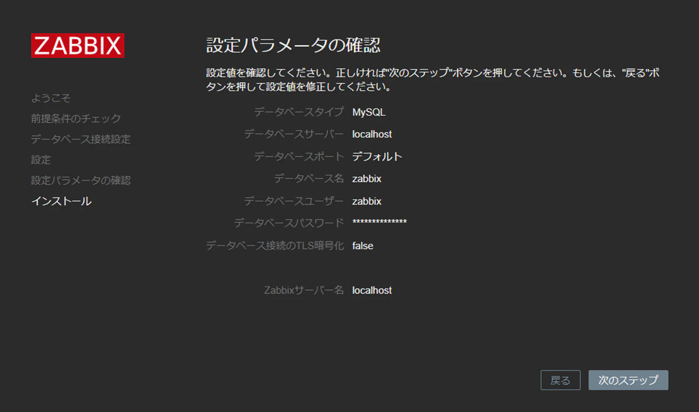
Task: Click the MySQL database type value
Action: (369, 112)
